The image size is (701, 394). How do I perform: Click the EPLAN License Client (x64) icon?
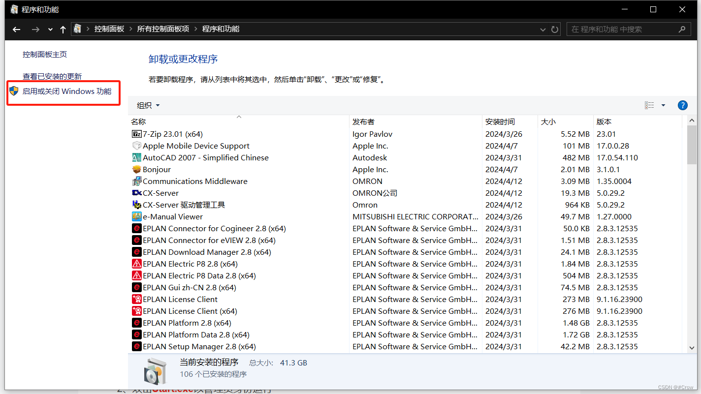coord(137,311)
